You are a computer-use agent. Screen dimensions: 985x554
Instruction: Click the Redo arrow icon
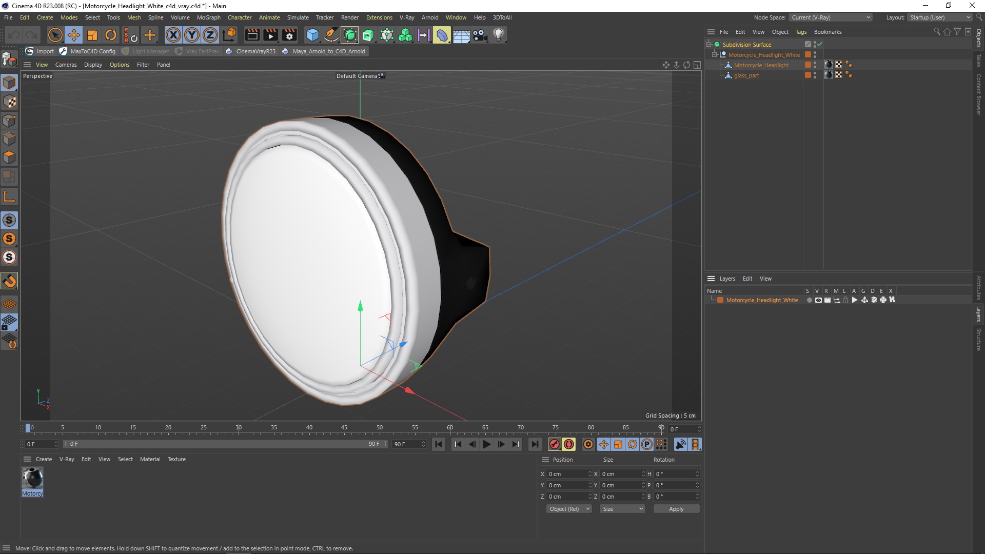coord(32,35)
